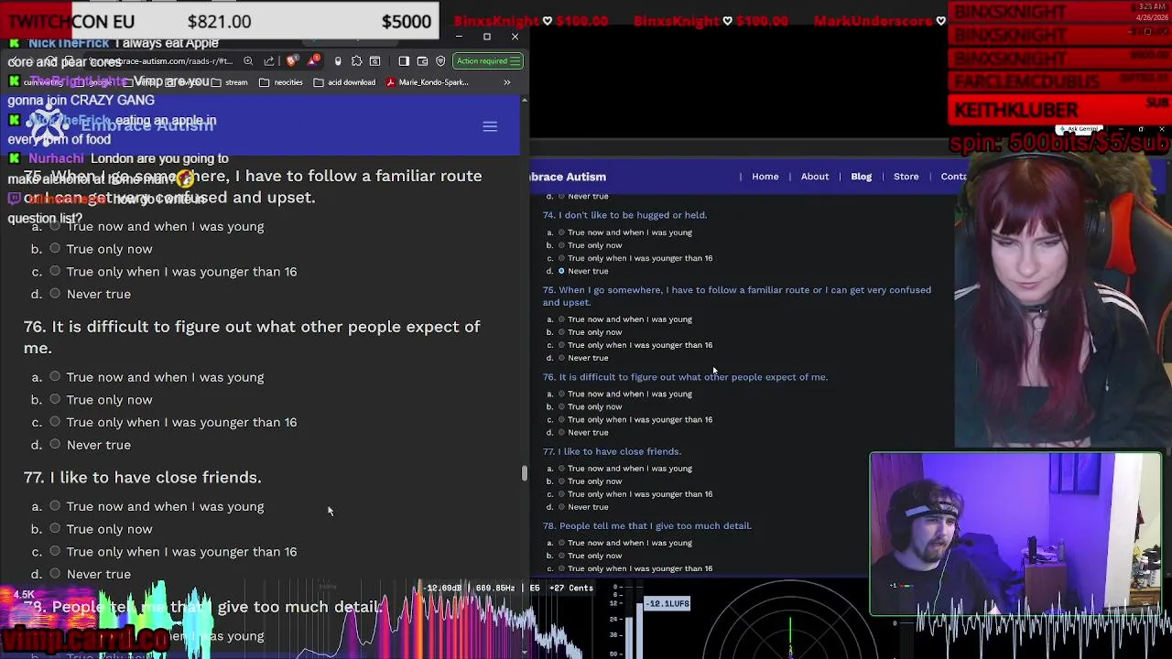Select 'Never true' for question 77, left window

tap(55, 574)
